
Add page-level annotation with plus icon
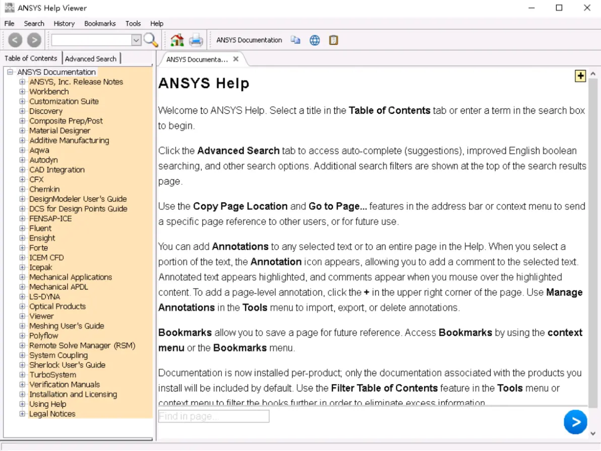click(580, 76)
